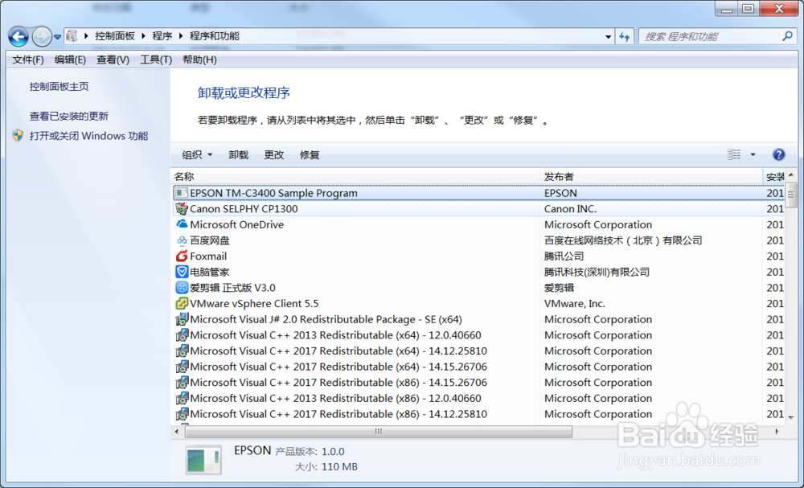This screenshot has width=804, height=488.
Task: Click the 修复 button
Action: tap(310, 155)
